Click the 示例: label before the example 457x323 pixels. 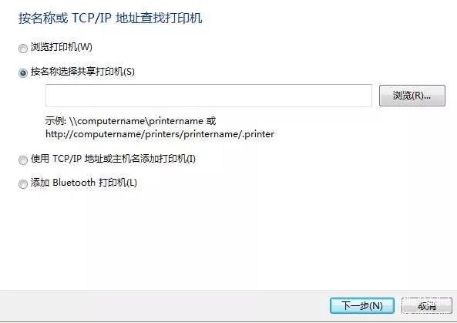point(56,121)
